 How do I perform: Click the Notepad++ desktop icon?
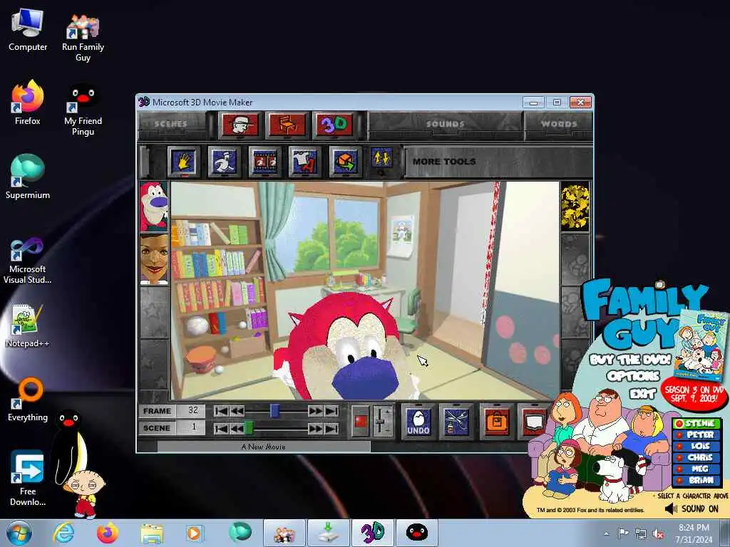28,325
